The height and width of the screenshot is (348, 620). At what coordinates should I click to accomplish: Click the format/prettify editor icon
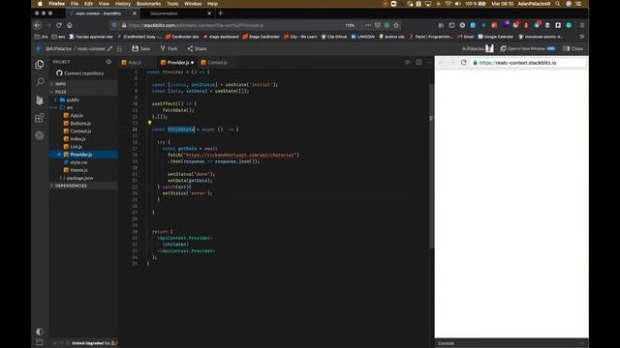point(408,62)
